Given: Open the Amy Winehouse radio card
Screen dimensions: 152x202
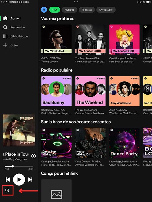Looking at the screenshot, I should click(x=124, y=91).
